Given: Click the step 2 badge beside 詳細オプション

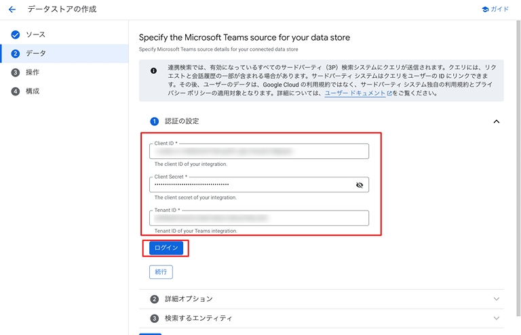Looking at the screenshot, I should click(154, 299).
